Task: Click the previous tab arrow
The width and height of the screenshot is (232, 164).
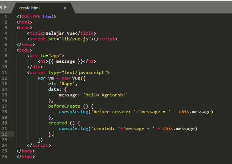Action: (1, 7)
